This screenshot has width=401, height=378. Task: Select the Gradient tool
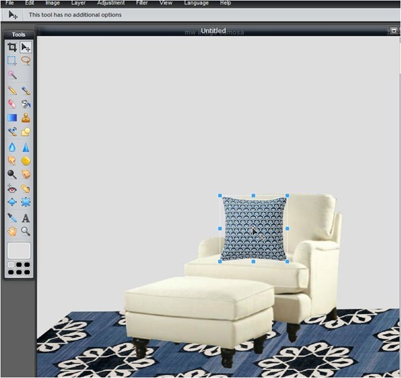(11, 118)
